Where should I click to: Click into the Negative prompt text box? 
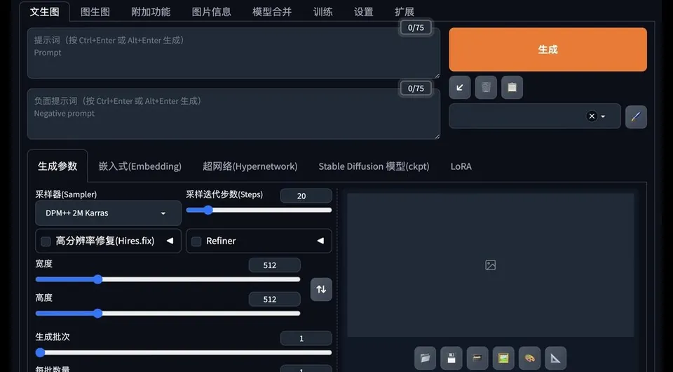coord(233,114)
